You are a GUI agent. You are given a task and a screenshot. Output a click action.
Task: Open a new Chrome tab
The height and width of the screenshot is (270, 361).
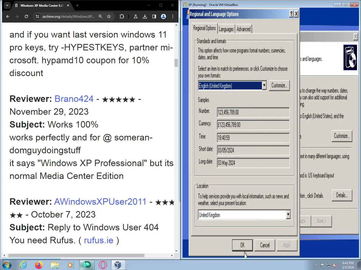(x=77, y=5)
